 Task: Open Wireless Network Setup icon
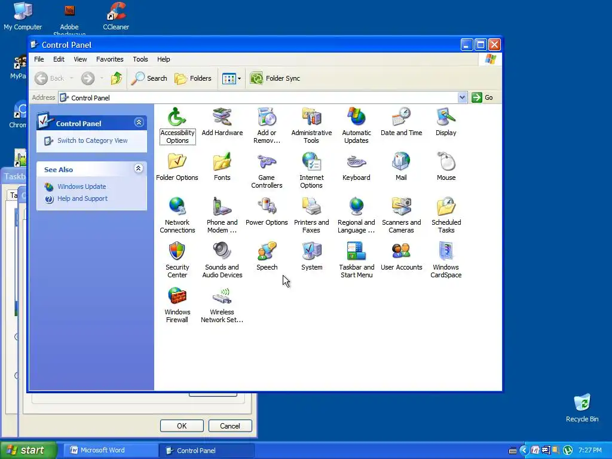222,305
